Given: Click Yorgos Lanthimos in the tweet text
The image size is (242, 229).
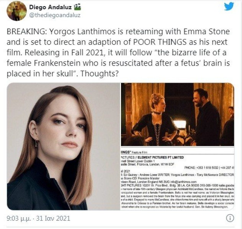Looking at the screenshot, I should click(82, 32).
